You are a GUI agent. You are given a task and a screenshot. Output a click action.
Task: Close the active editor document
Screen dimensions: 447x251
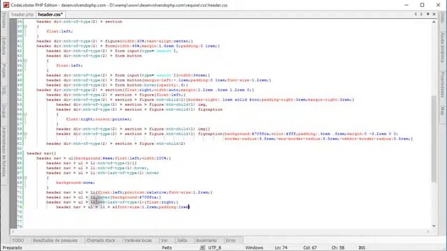pyautogui.click(x=434, y=14)
